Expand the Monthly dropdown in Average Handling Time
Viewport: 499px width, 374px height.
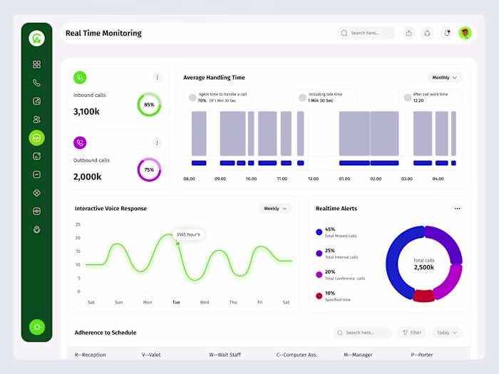pos(445,78)
